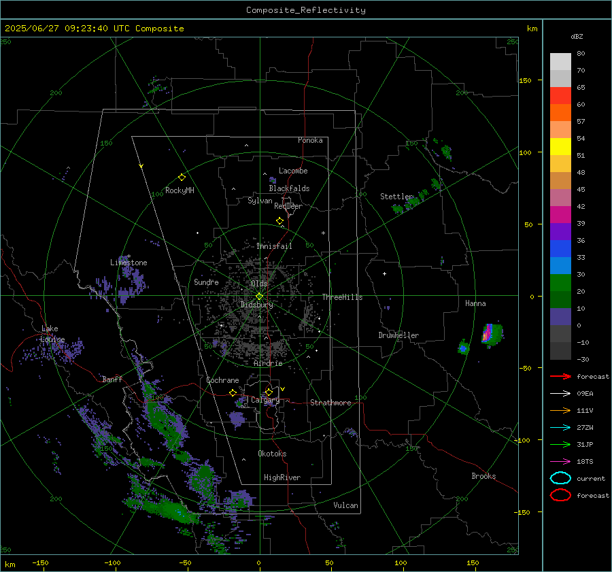
Task: Click the Okotoks city label
Action: point(272,454)
